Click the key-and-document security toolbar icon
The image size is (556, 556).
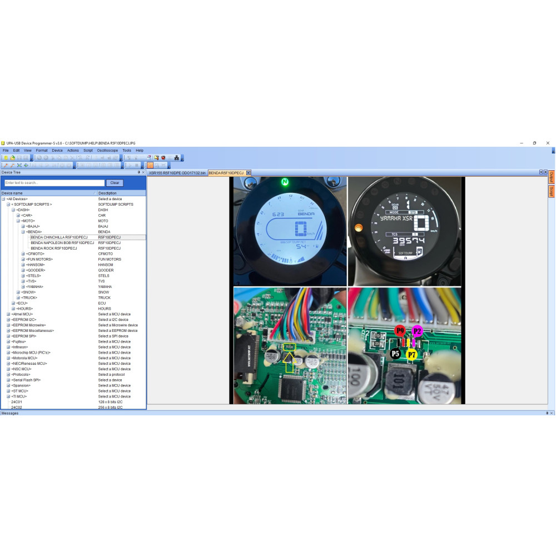point(156,158)
